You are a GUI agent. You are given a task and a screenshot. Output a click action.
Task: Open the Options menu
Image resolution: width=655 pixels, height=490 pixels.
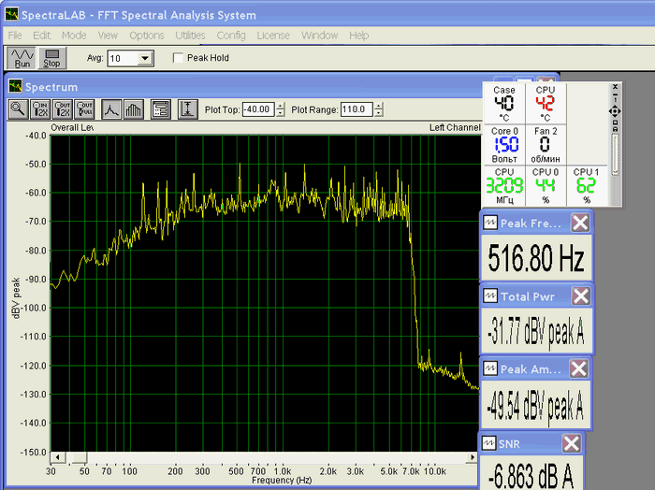pyautogui.click(x=147, y=36)
